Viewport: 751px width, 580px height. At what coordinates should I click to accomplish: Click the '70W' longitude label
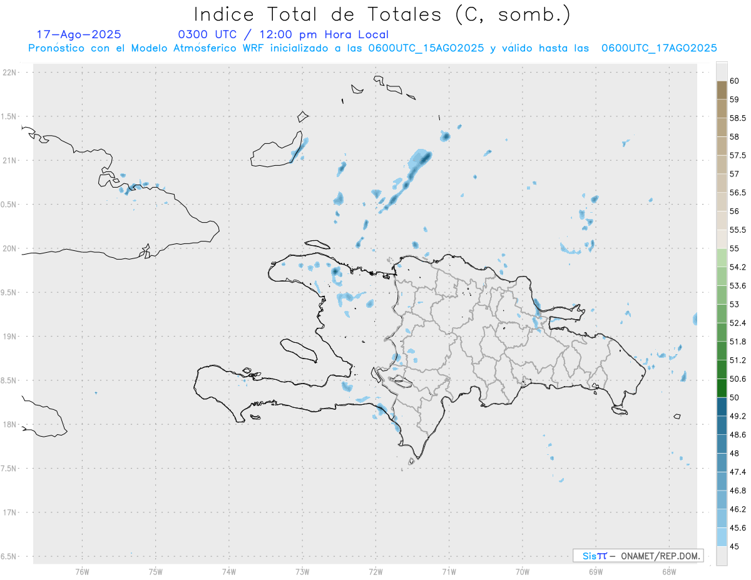point(522,571)
